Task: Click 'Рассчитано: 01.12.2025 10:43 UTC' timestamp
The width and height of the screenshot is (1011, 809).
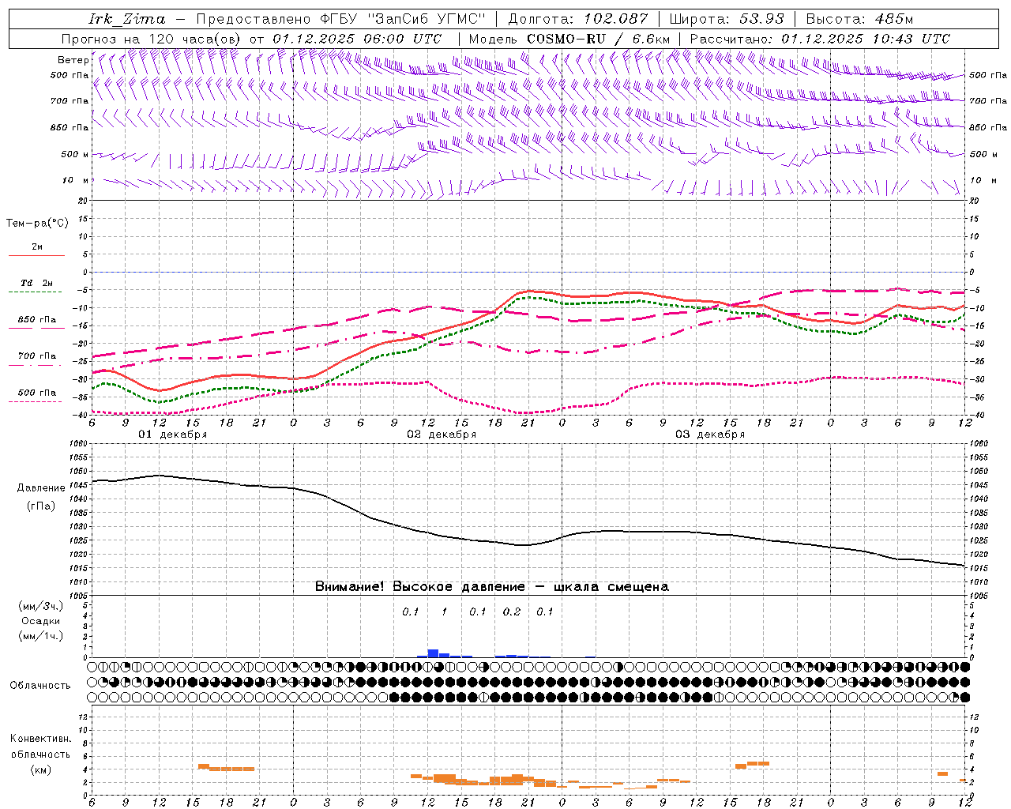Action: click(x=820, y=39)
